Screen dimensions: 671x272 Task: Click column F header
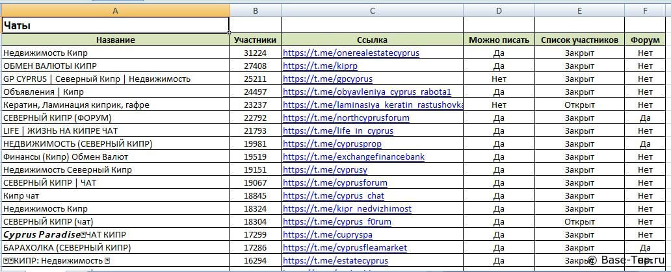coord(645,10)
